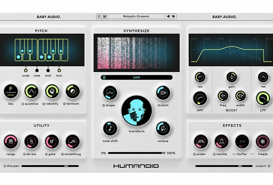
Task: Click the HPF knob
Action: coord(200,99)
